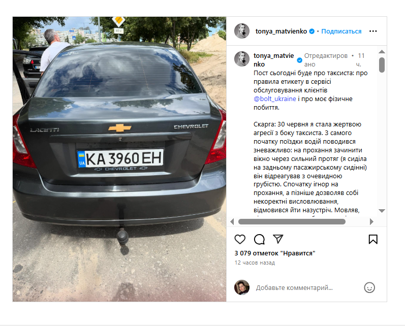Click verified badge next to header username
Screen dimensions: 405x326
click(312, 31)
